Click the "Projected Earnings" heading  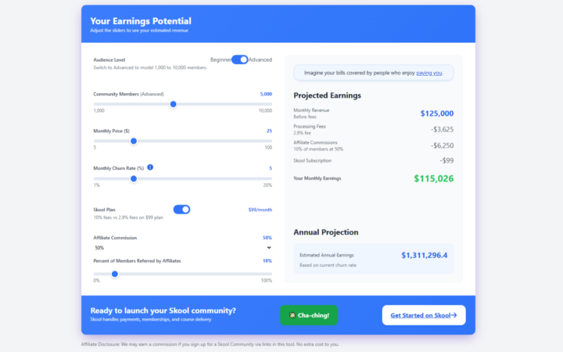(327, 95)
